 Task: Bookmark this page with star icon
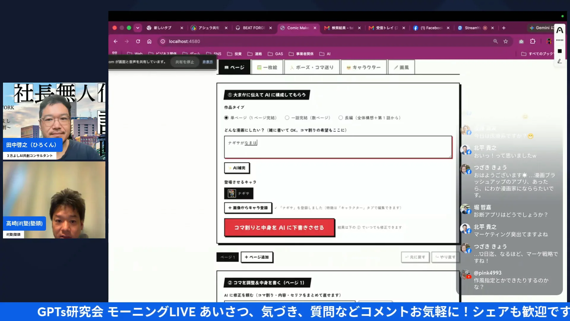point(506,41)
